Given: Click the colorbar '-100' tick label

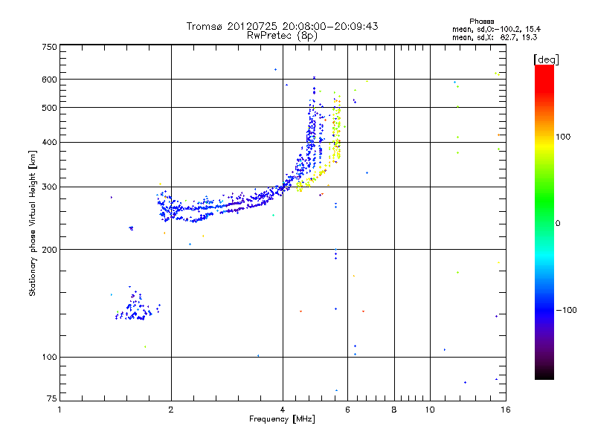Looking at the screenshot, I should pyautogui.click(x=566, y=310).
